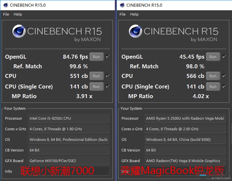Click the "CPU (Single Core)" label in the AMD Ryzen window
Image resolution: width=232 pixels, height=181 pixels.
click(145, 87)
